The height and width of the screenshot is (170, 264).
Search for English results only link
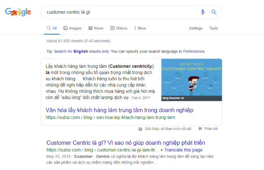point(82,52)
